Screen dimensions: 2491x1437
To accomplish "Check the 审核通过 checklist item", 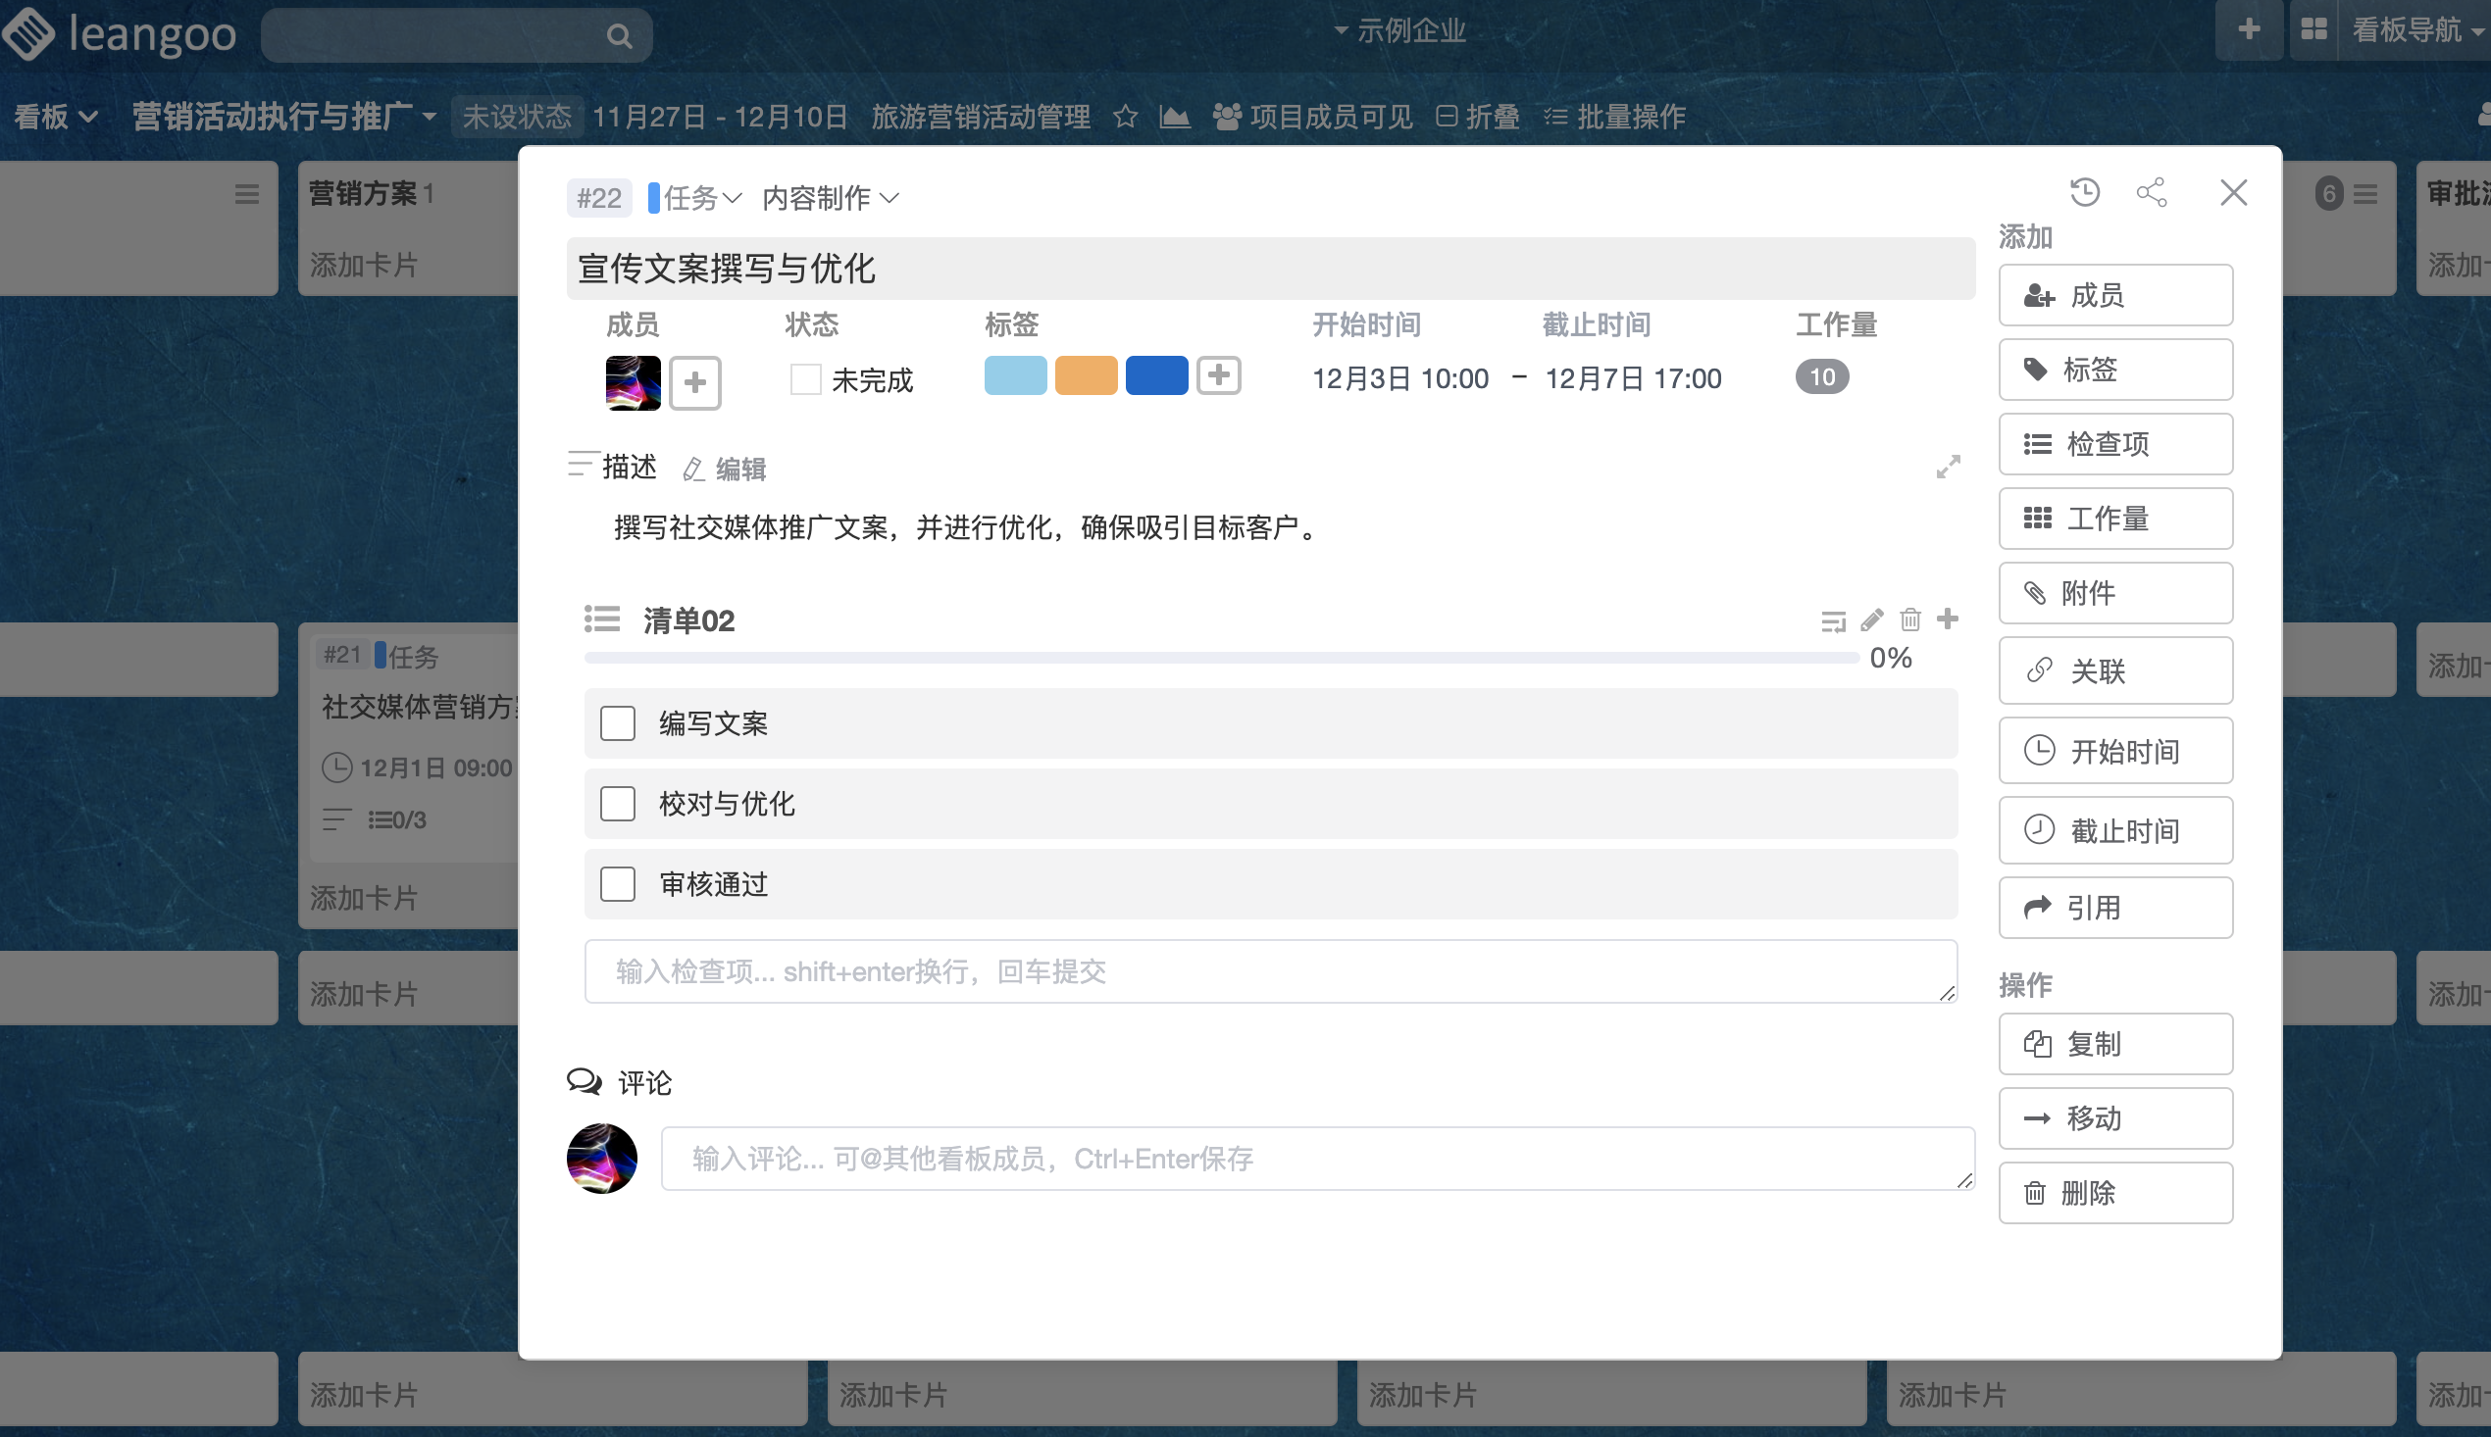I will pyautogui.click(x=618, y=884).
